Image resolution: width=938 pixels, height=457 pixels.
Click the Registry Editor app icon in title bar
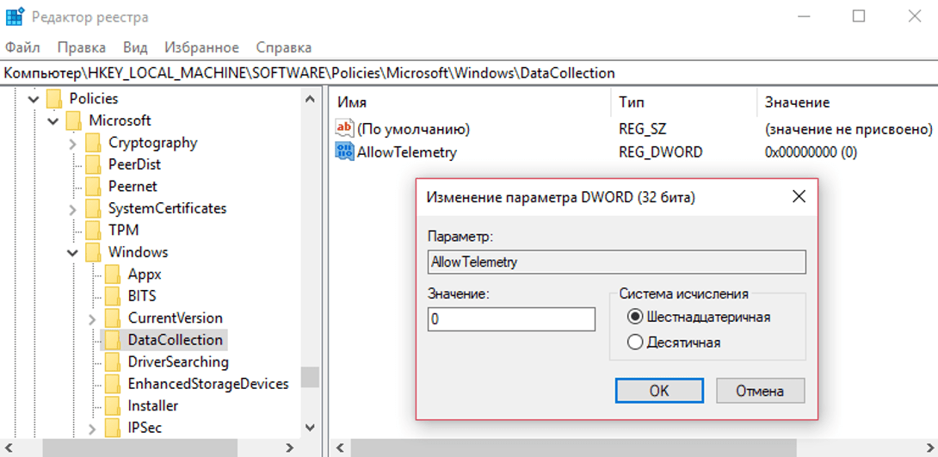pos(15,16)
